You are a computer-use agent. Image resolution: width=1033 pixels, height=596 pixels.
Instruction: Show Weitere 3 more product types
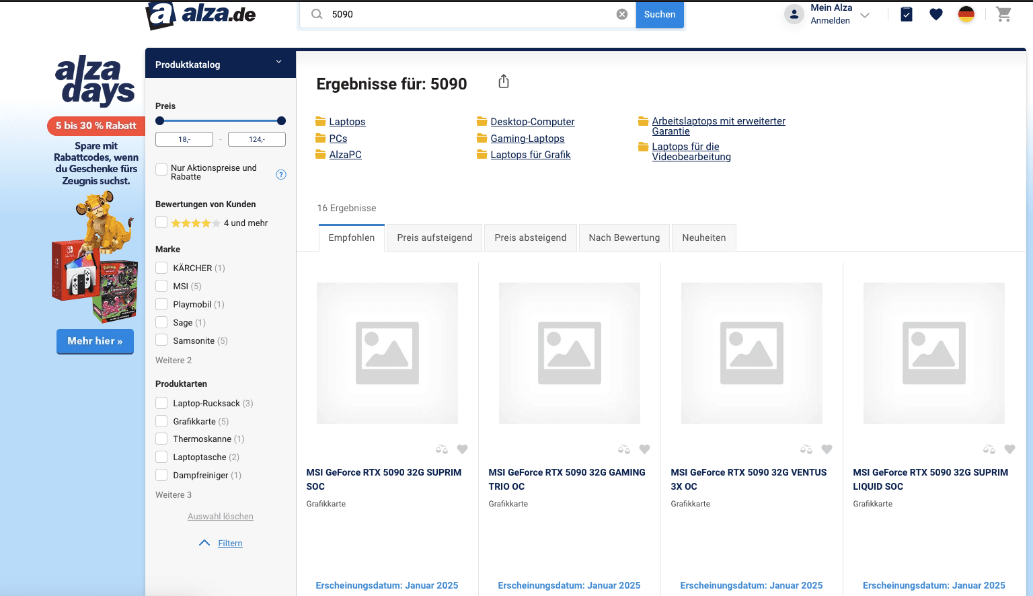174,495
